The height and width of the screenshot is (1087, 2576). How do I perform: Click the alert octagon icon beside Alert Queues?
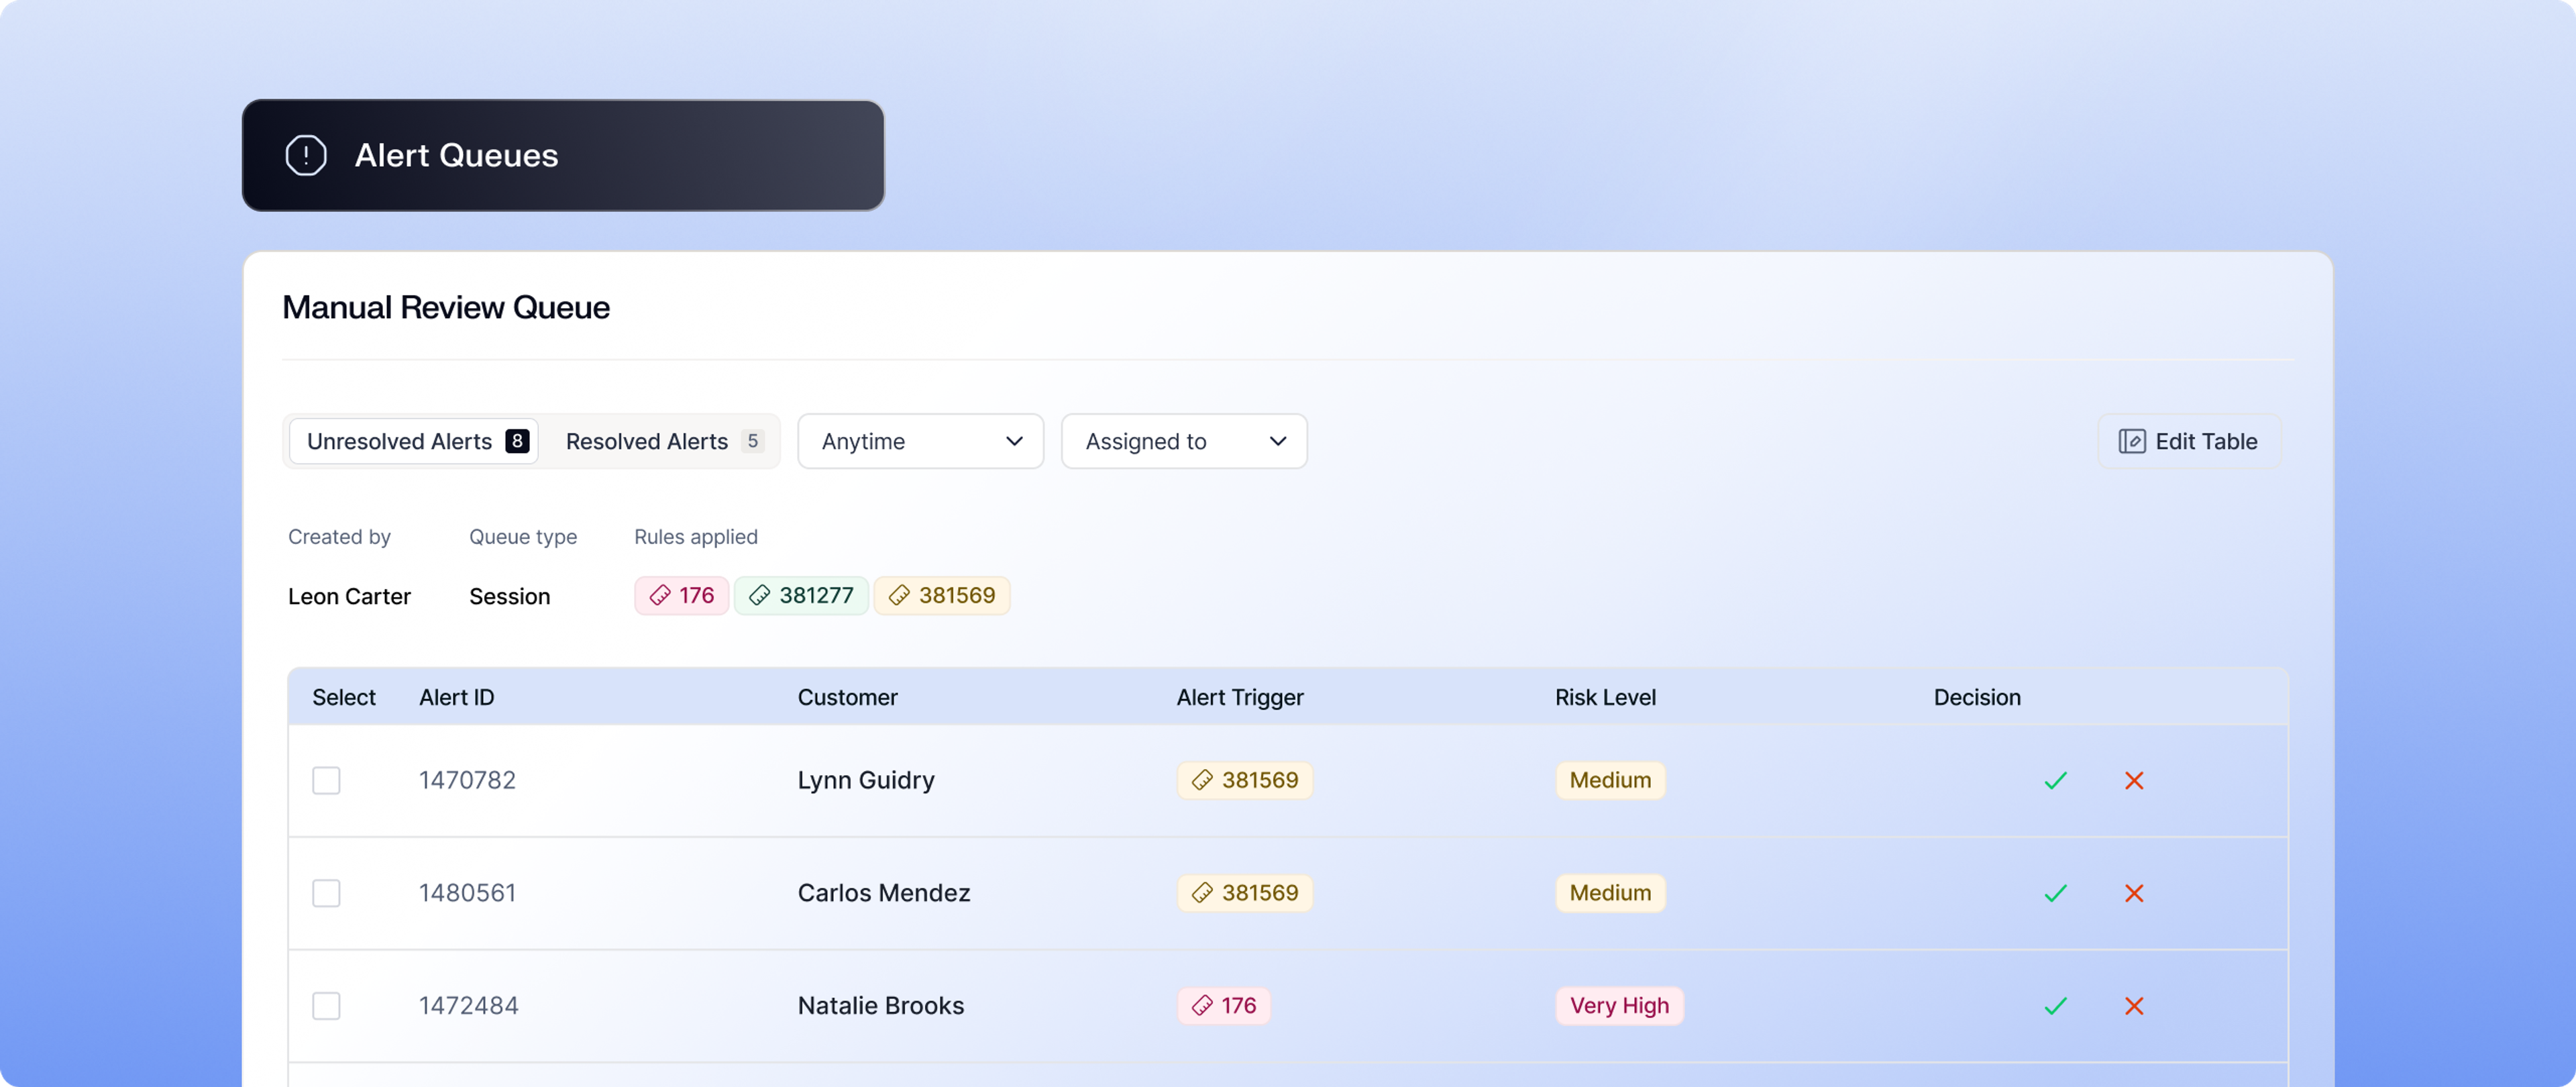click(306, 155)
